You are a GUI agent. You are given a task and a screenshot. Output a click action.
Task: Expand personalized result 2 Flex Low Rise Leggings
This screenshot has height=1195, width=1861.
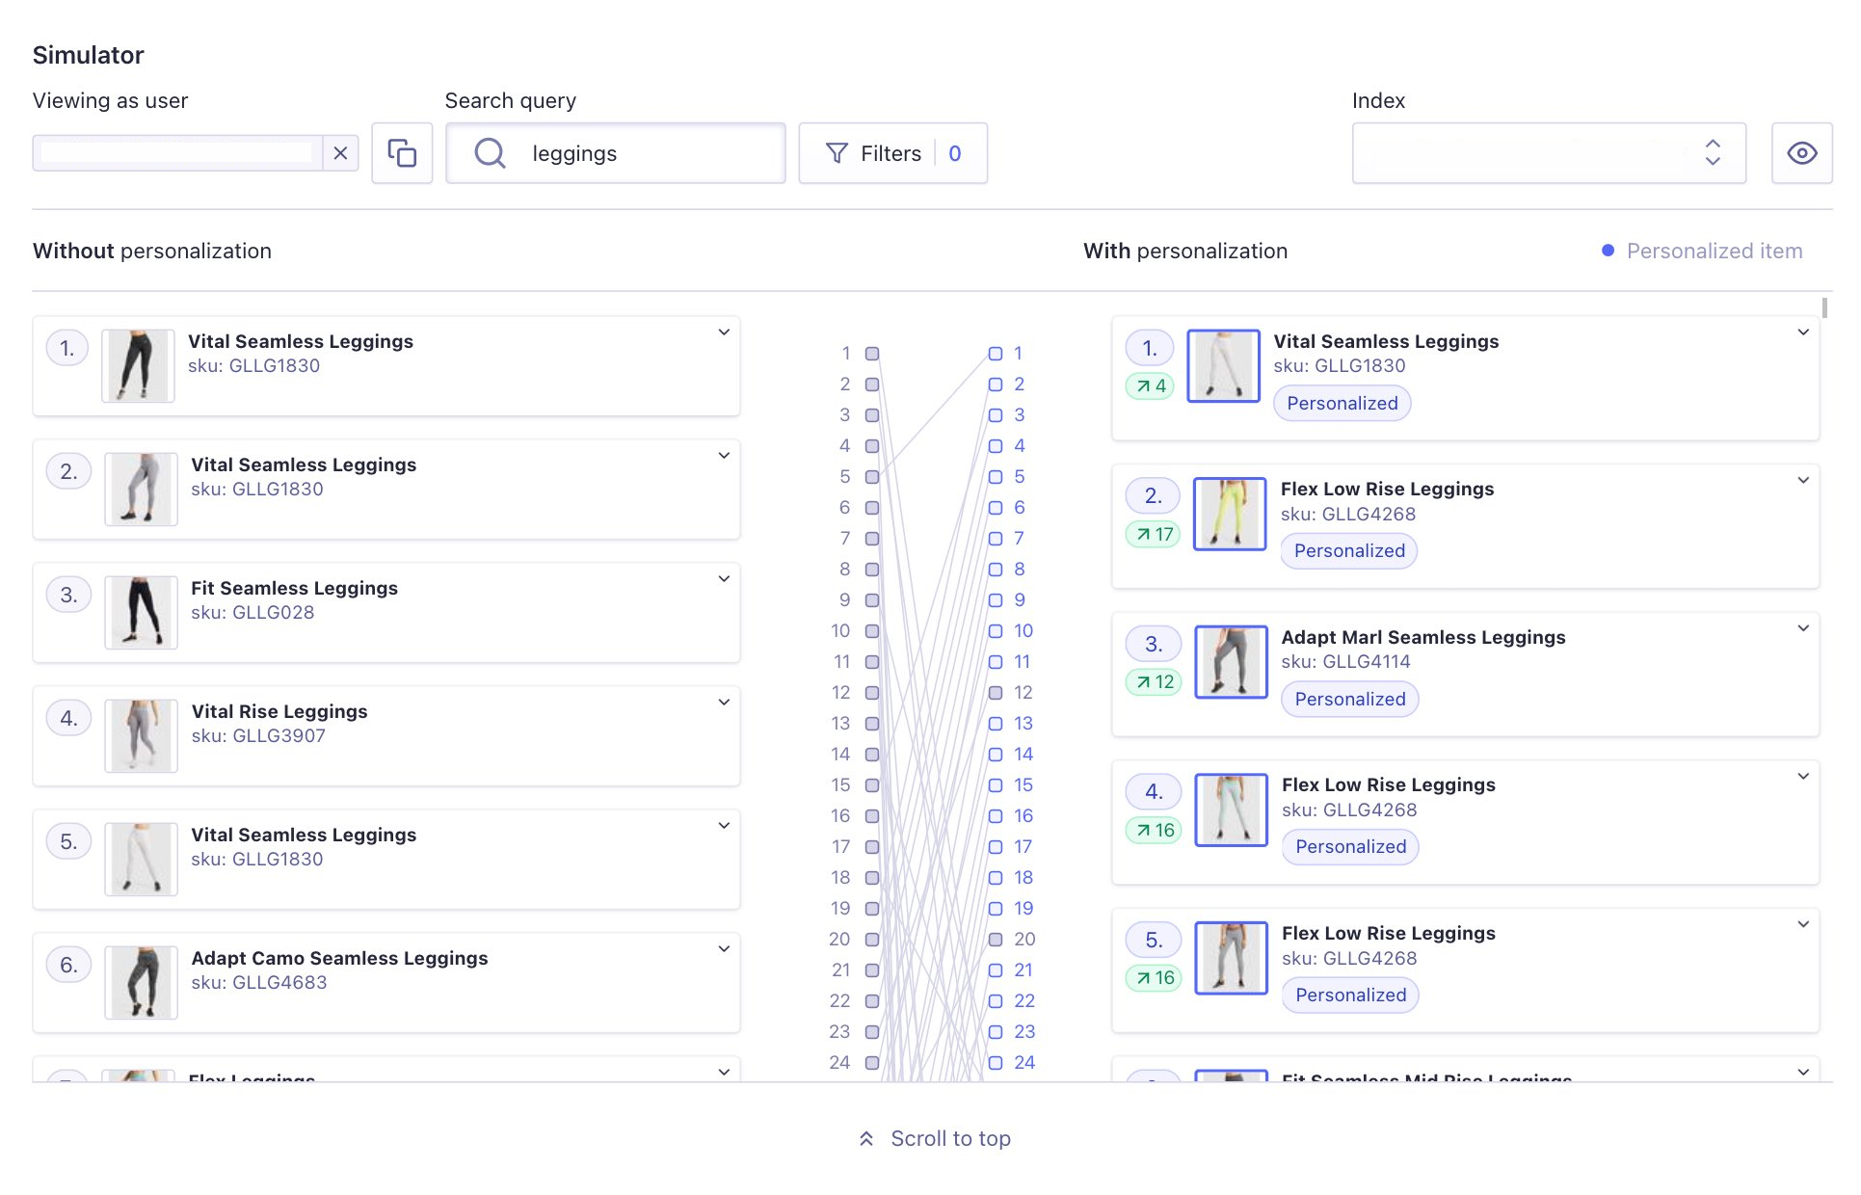(x=1803, y=480)
